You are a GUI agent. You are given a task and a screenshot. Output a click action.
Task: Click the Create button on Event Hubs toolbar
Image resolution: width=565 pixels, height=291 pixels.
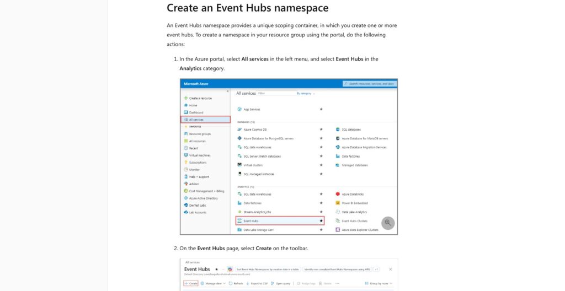(x=191, y=283)
